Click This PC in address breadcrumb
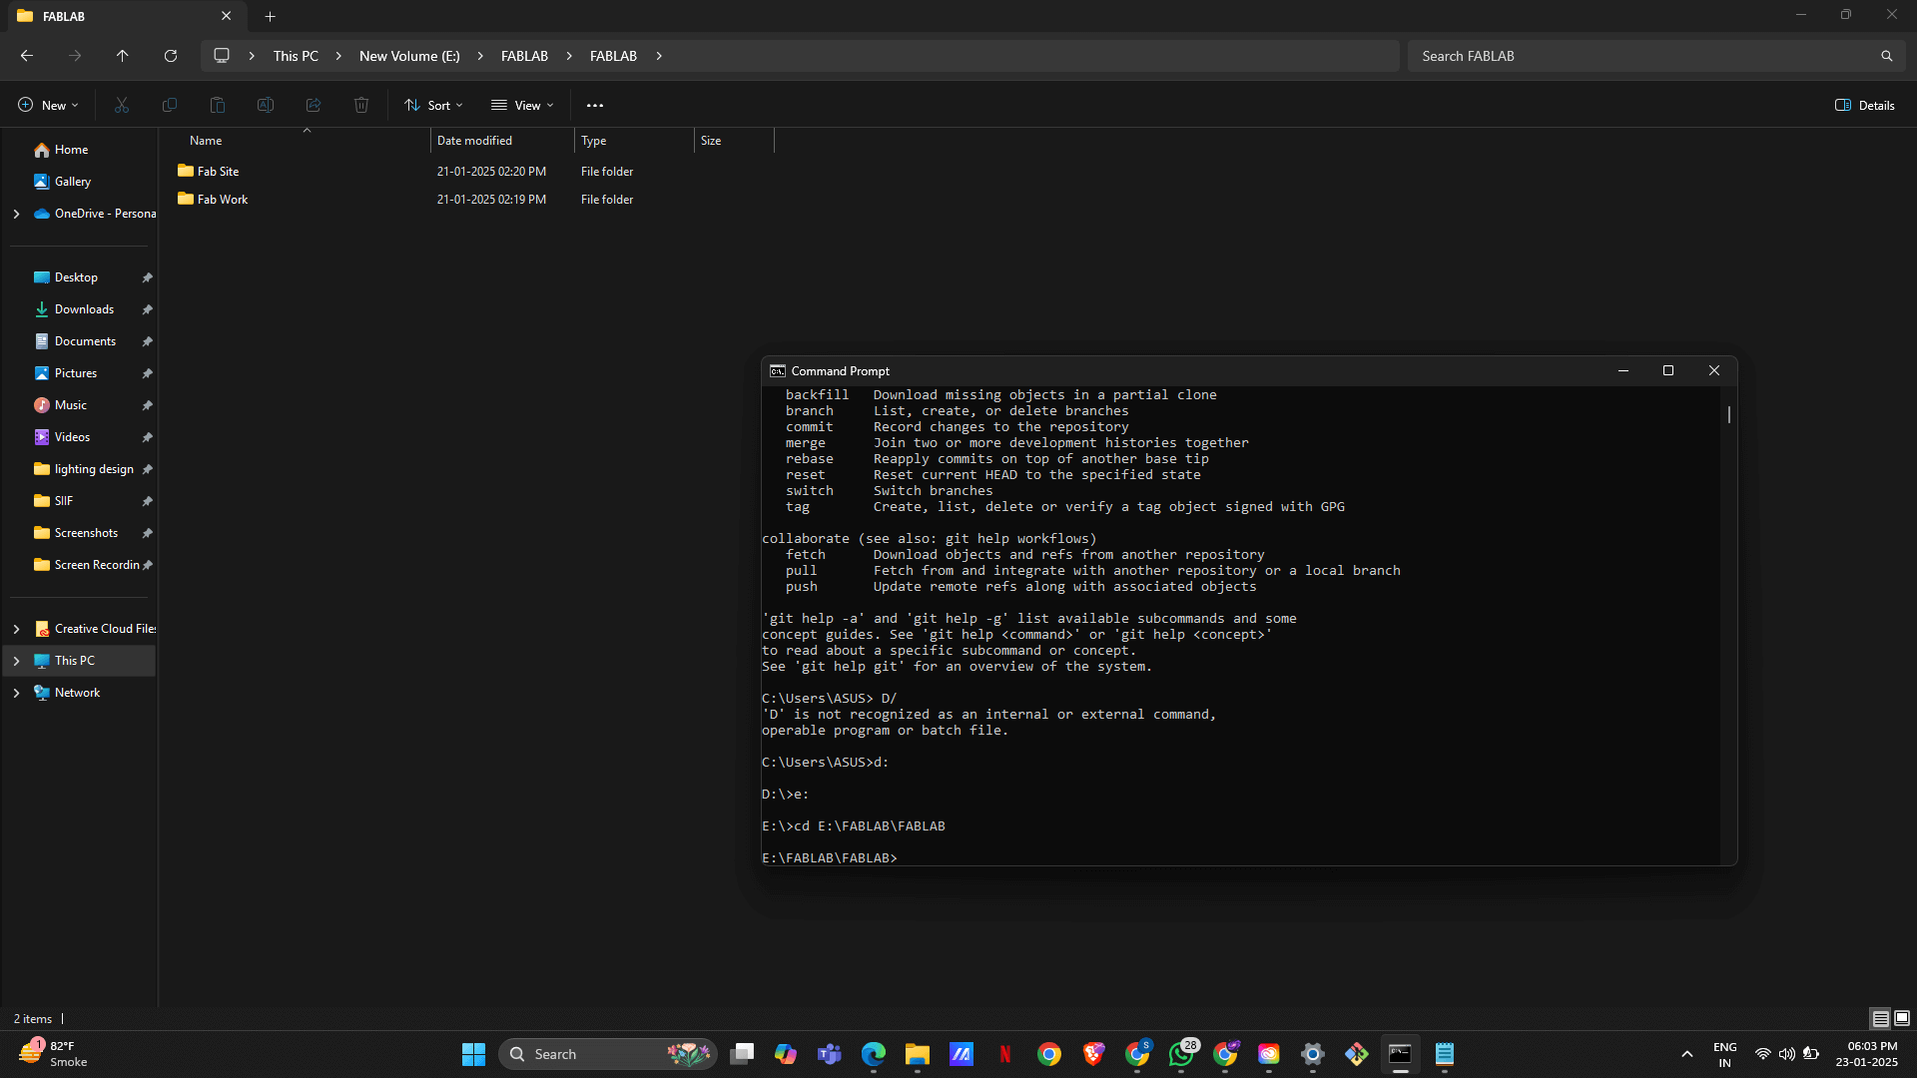1917x1078 pixels. [x=296, y=56]
